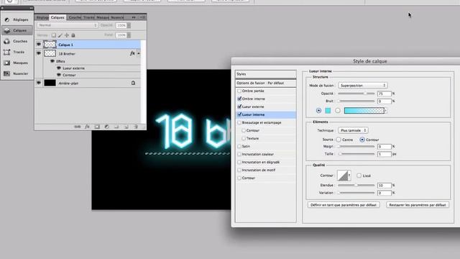Screen dimensions: 460x259
Task: Collapse panels double-arrow icon in Calques panel
Action: (134, 17)
